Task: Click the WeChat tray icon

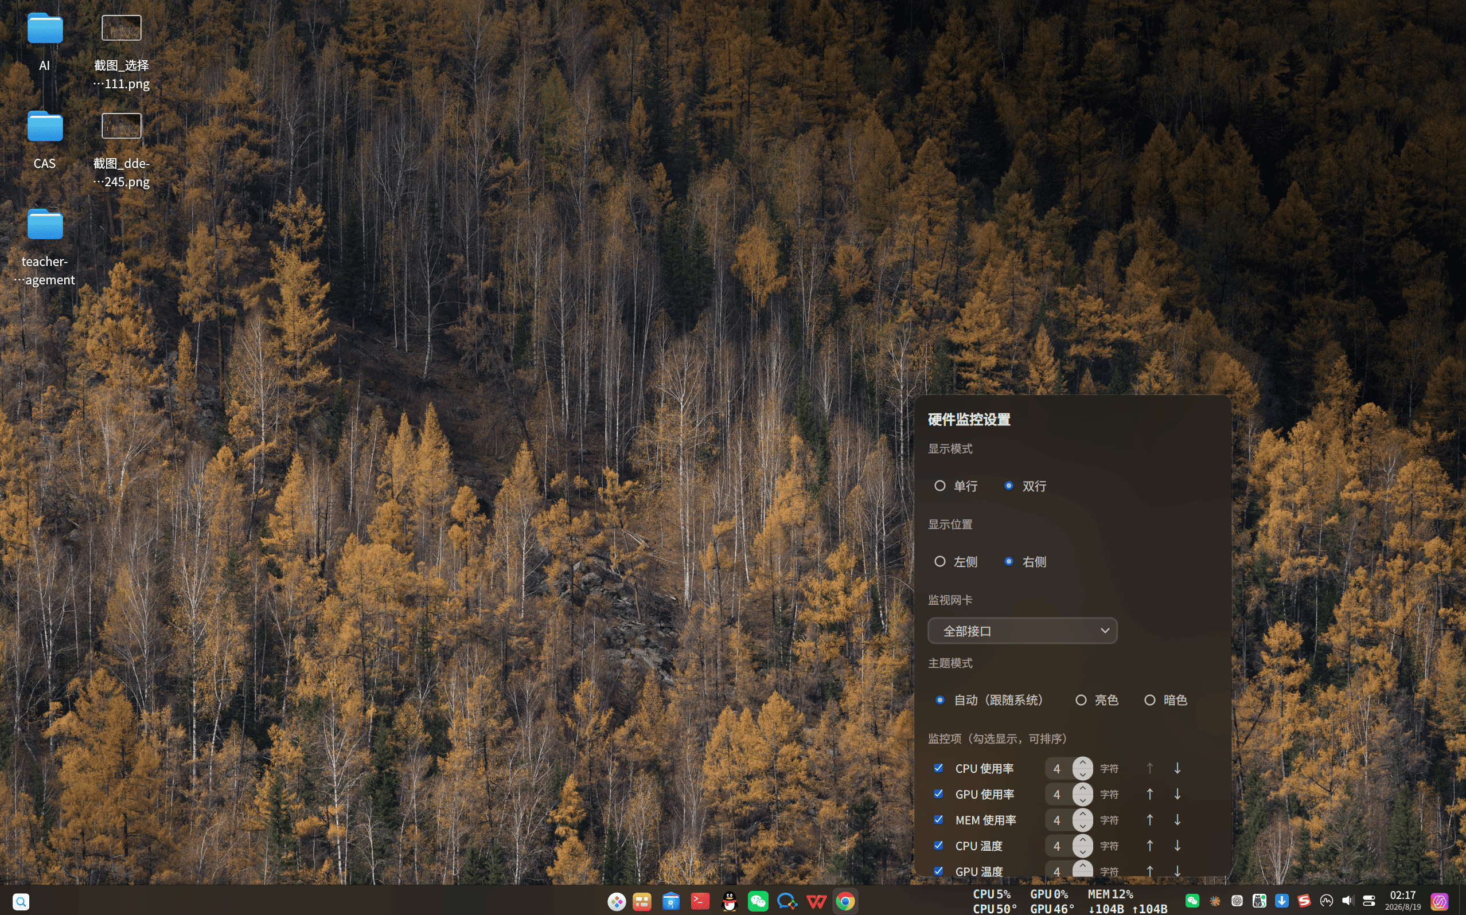Action: tap(1192, 901)
